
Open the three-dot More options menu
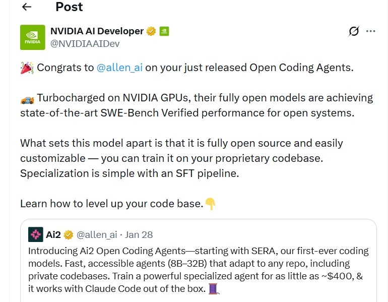pyautogui.click(x=371, y=31)
